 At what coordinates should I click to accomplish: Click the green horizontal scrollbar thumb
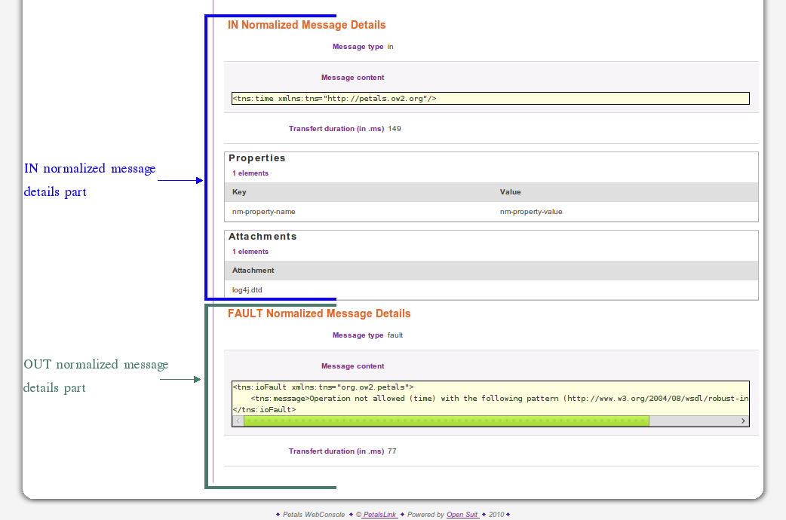(445, 421)
